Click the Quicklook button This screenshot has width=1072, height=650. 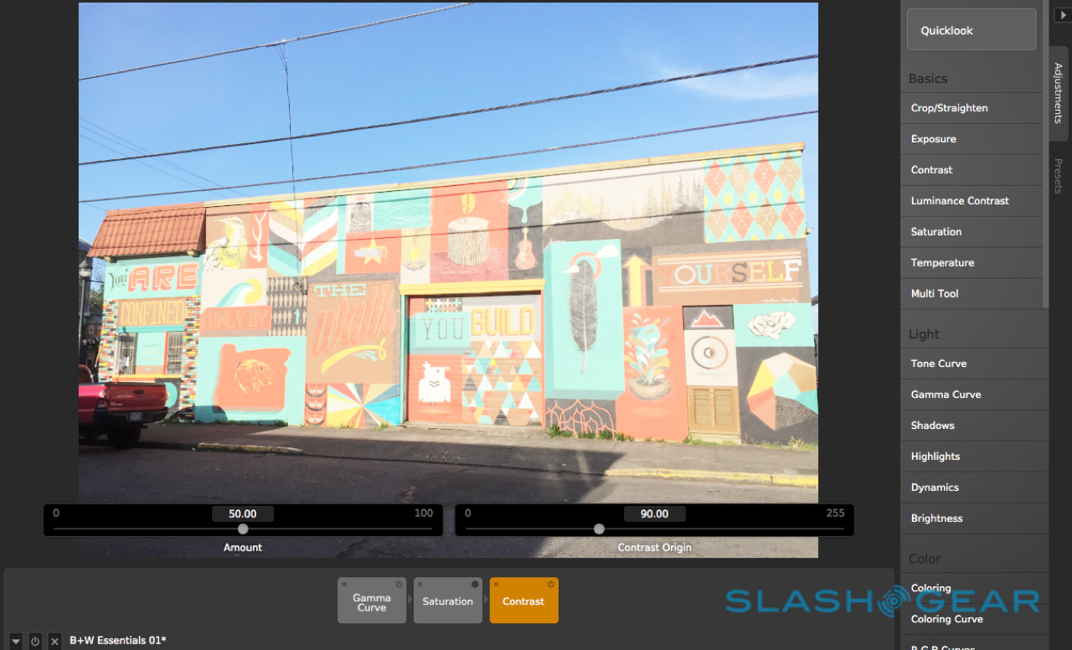coord(971,30)
